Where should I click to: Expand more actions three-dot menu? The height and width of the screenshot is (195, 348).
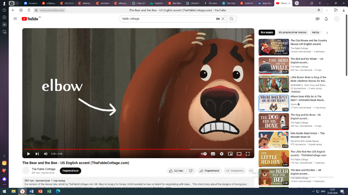coord(251,171)
